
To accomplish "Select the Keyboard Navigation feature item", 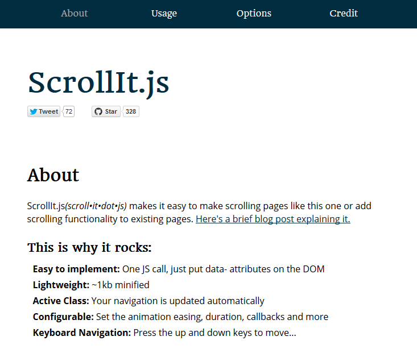I will pos(164,333).
